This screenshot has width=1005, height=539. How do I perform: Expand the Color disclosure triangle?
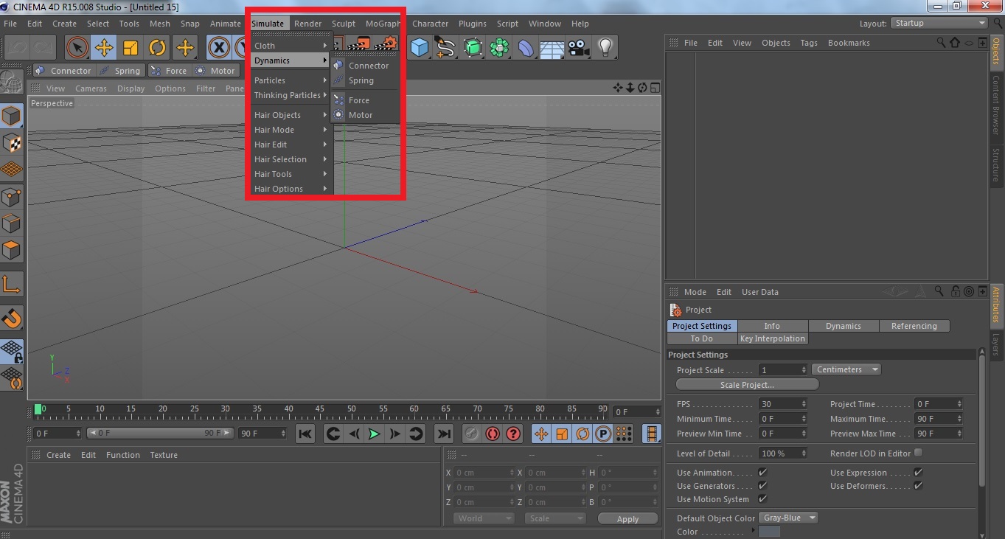pos(753,530)
